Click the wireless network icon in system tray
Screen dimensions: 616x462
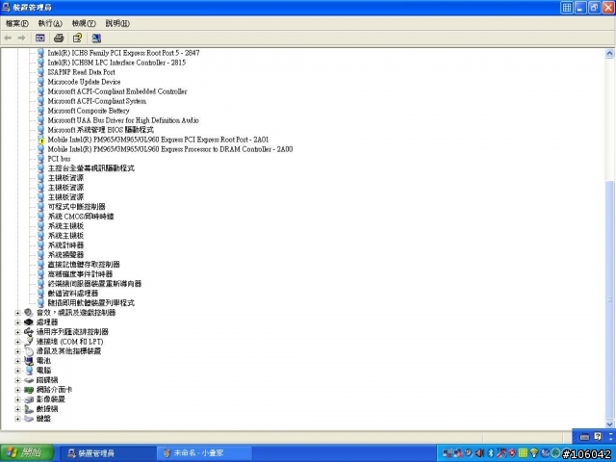[x=534, y=453]
